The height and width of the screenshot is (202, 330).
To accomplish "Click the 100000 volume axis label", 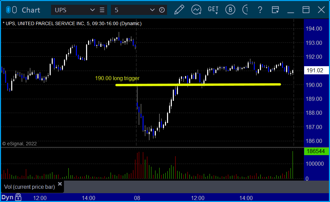I will click(x=315, y=164).
